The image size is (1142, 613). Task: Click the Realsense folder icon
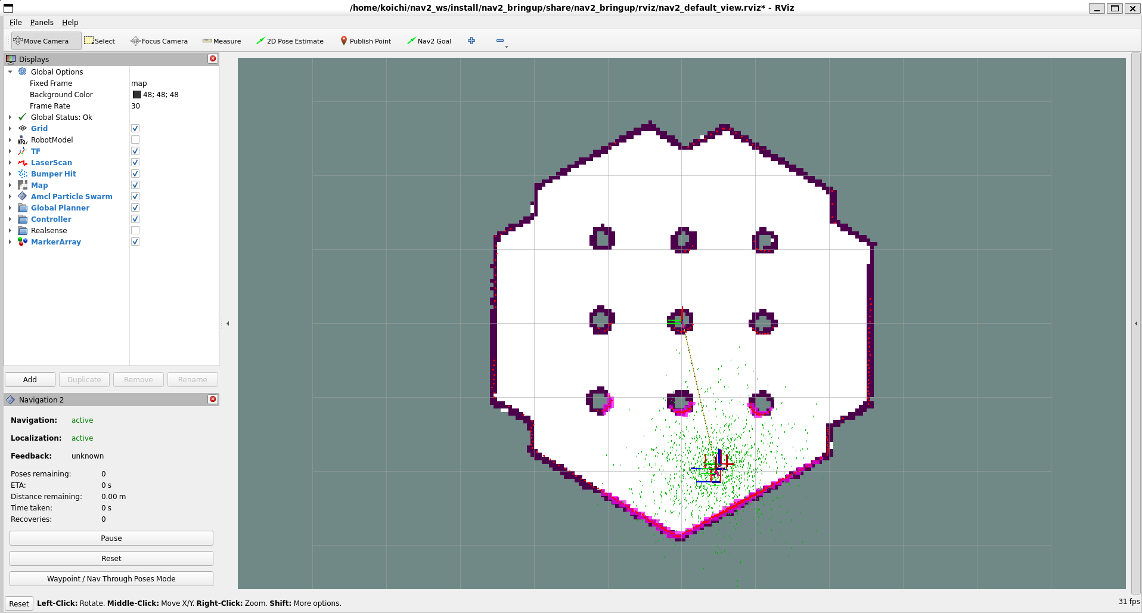tap(23, 230)
